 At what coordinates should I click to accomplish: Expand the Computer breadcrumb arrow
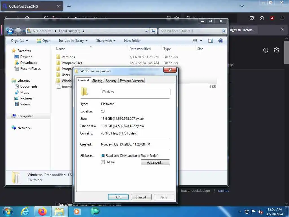pyautogui.click(x=56, y=31)
